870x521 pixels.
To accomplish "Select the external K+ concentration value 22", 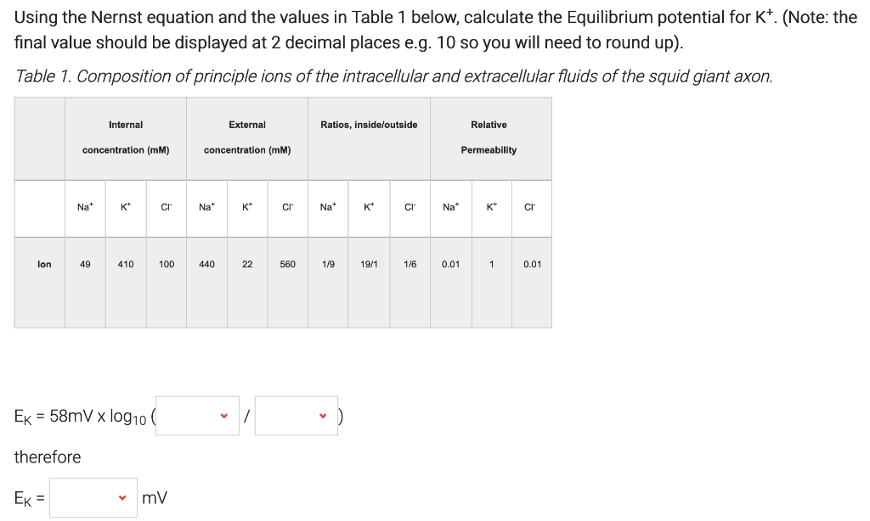I will (x=246, y=264).
